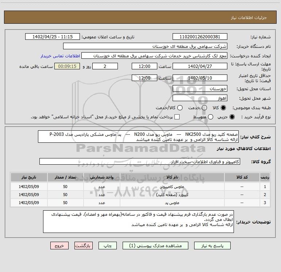
Task: Click the جزئیات اطلاعات نیاز header title
Action: [249, 18]
